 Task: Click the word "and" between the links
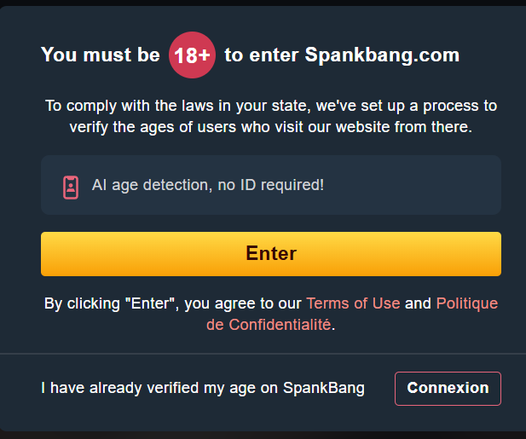pyautogui.click(x=418, y=303)
